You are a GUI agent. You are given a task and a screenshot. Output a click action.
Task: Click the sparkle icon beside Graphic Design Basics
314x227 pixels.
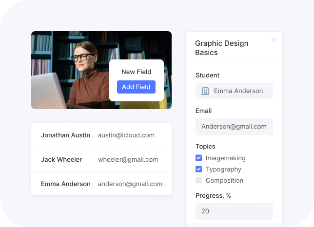(274, 40)
